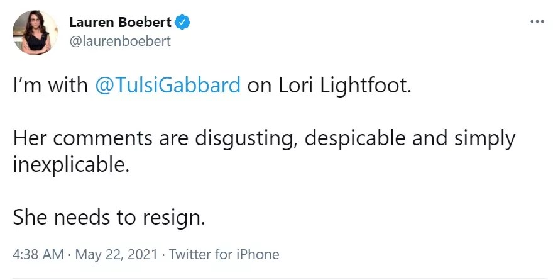Open the @laurenboebert handle link

coord(119,41)
